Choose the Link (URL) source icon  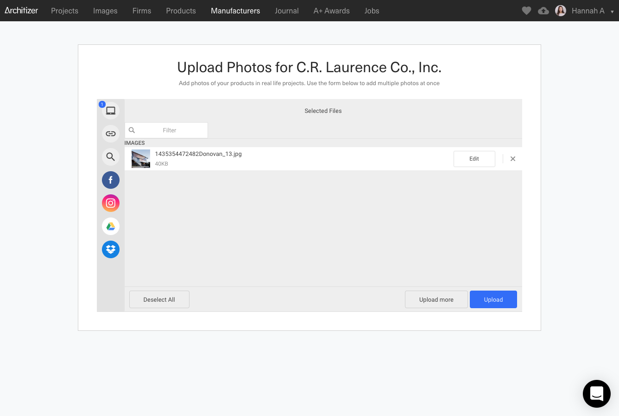[111, 134]
